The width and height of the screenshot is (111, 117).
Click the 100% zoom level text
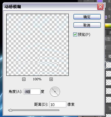pos(37,79)
